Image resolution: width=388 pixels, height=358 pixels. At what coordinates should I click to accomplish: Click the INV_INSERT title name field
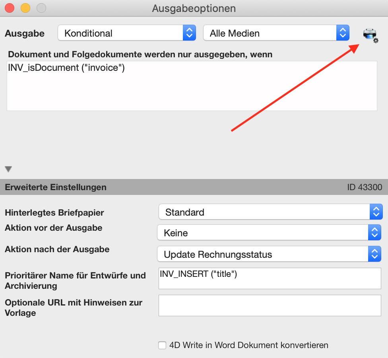tap(270, 278)
